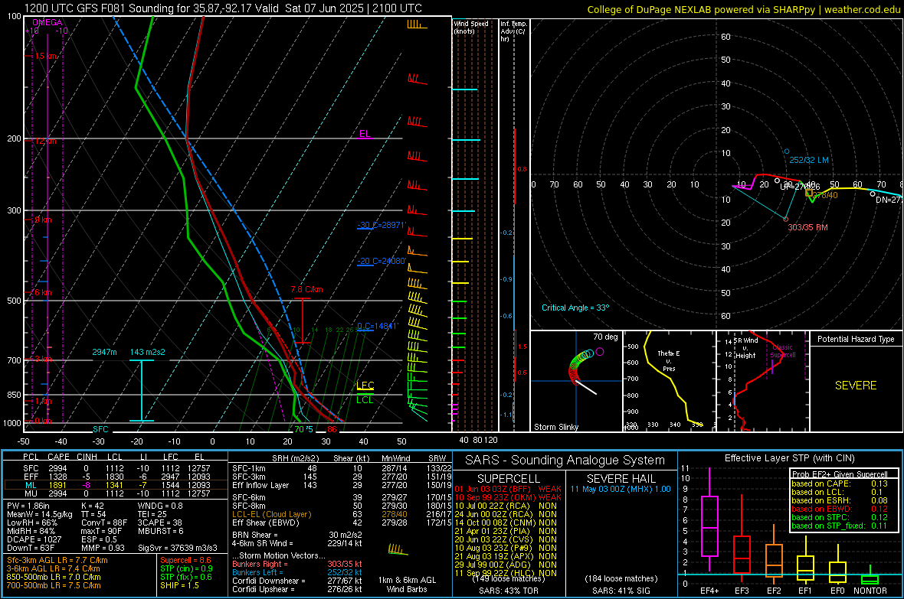The image size is (904, 599).
Task: Click the -30 C=28971' height label
Action: point(382,225)
